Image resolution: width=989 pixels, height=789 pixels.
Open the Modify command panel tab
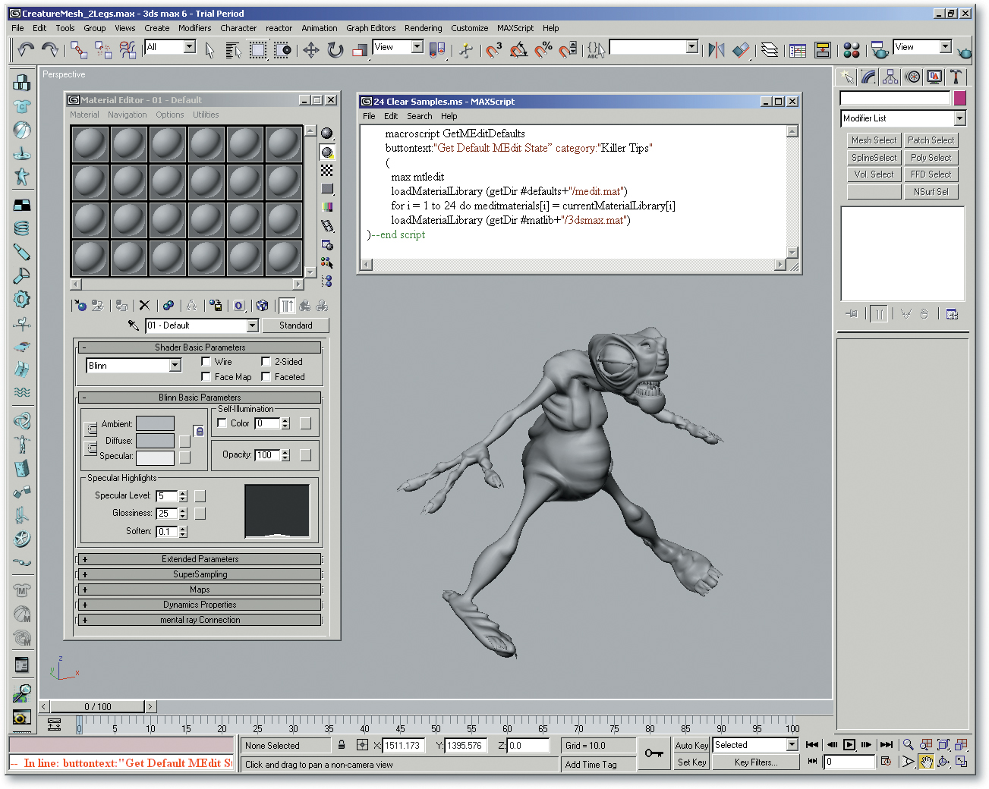868,77
